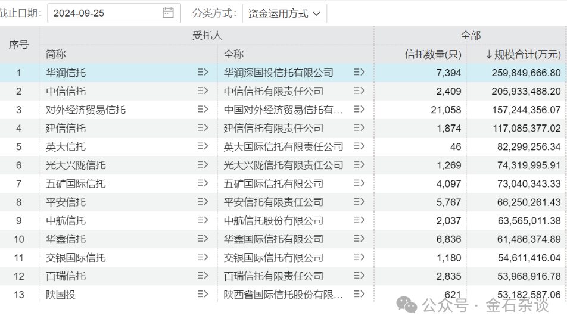The image size is (567, 328).
Task: Click the 序号 column header
Action: click(x=19, y=45)
